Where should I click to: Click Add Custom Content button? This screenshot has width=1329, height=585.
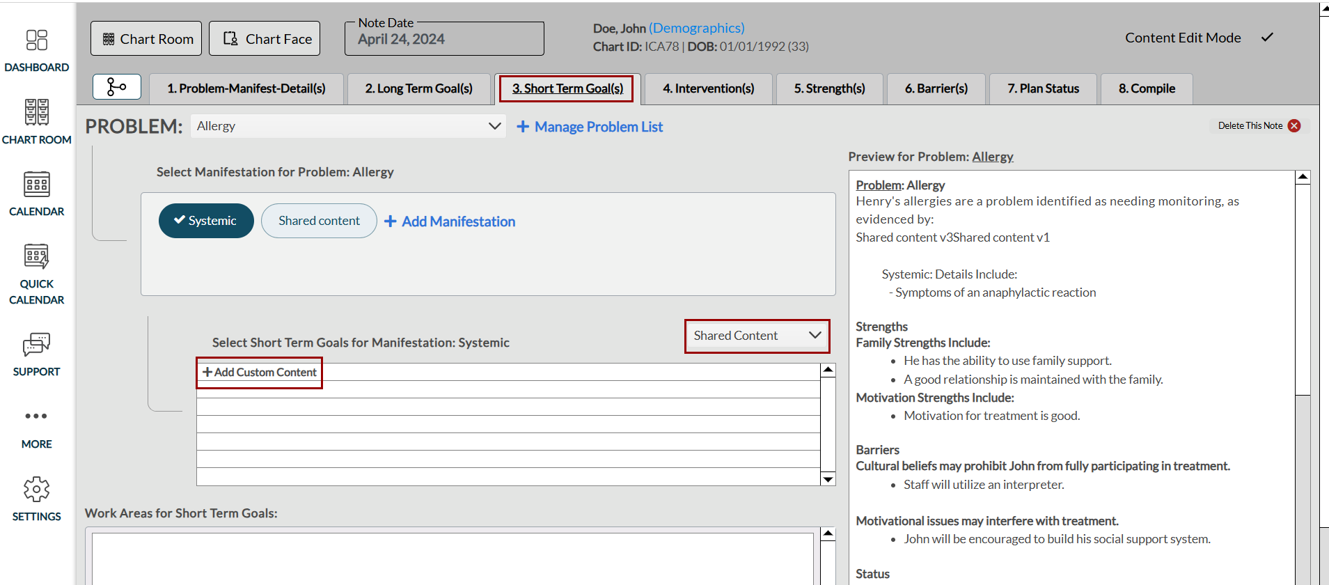tap(260, 373)
